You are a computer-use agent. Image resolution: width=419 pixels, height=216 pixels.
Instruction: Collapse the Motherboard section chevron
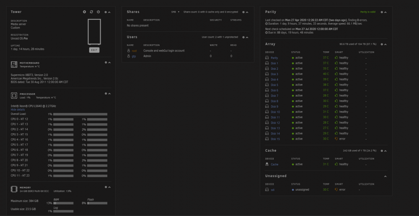[x=109, y=63]
